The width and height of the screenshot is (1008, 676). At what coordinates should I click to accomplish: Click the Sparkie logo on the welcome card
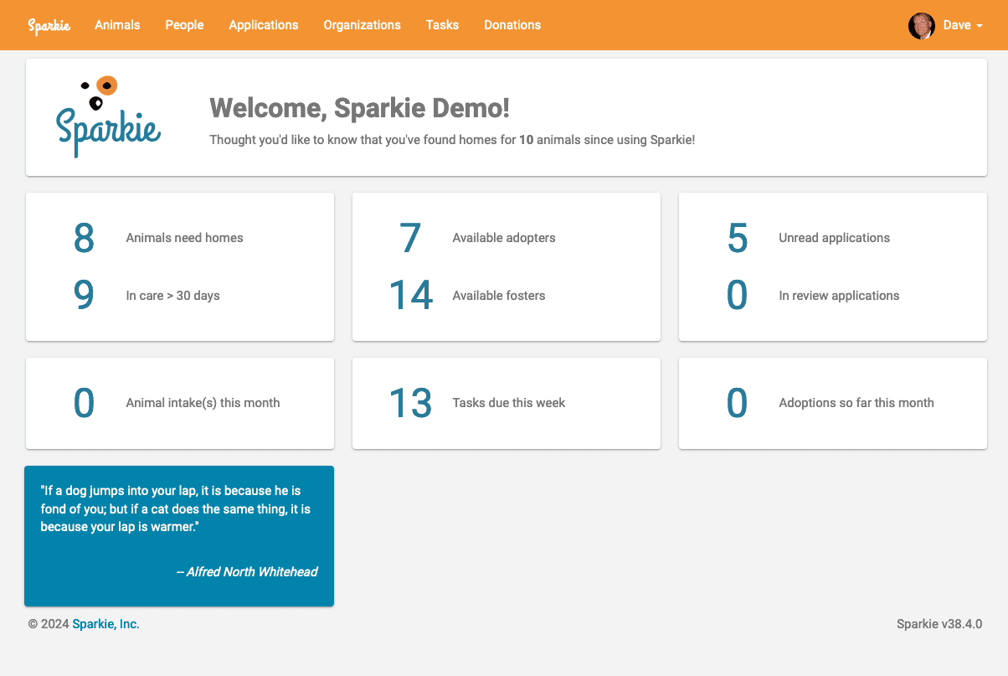(x=108, y=116)
